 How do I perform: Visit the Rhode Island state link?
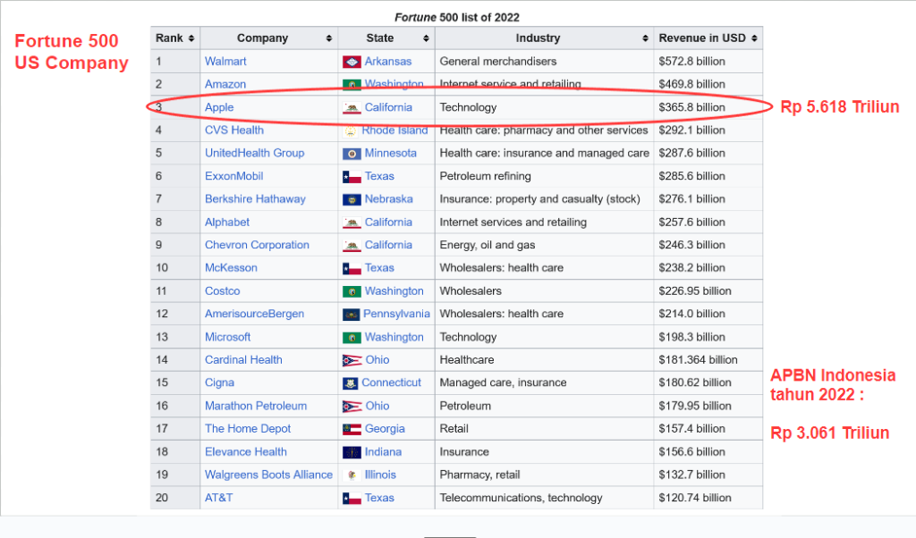pyautogui.click(x=394, y=130)
